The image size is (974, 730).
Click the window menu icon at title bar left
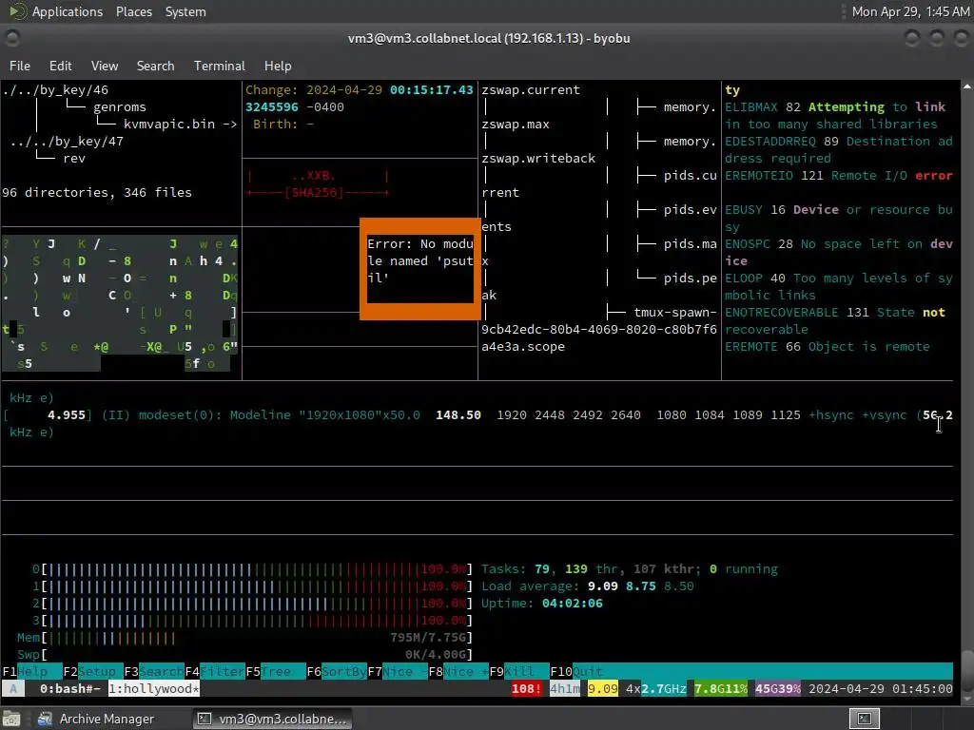click(12, 38)
